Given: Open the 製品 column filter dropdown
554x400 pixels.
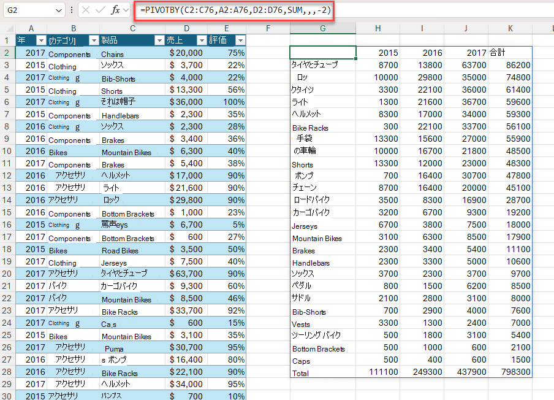Looking at the screenshot, I should click(160, 40).
